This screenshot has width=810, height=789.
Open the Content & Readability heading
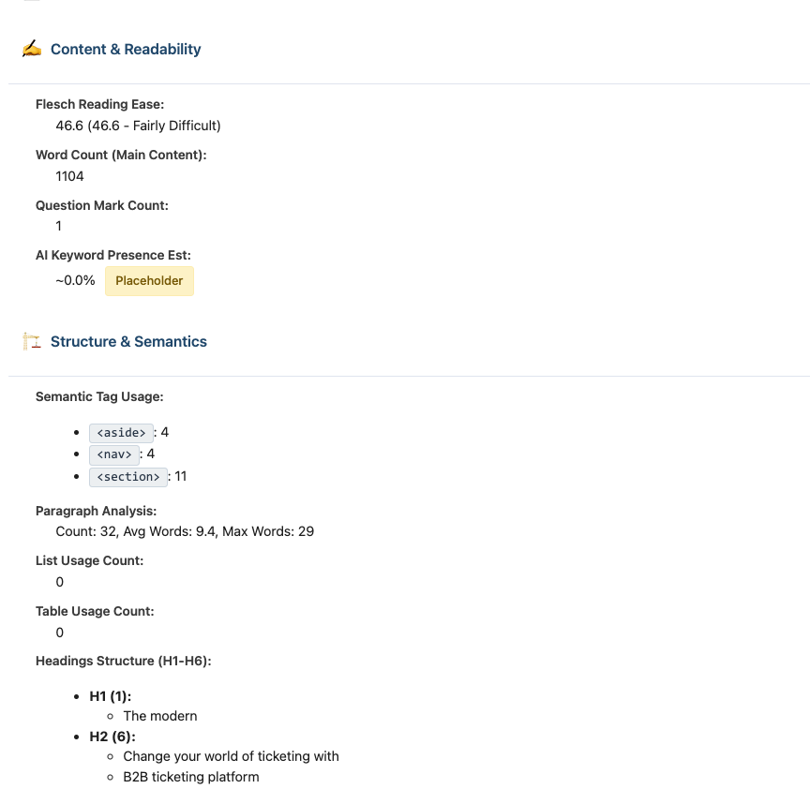(126, 49)
